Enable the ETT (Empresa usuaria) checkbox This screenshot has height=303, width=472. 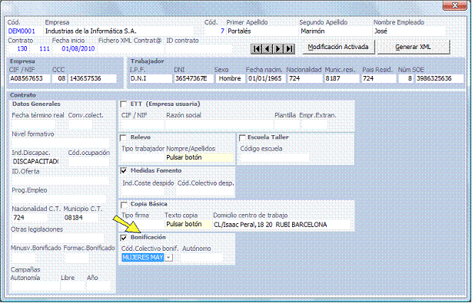[x=123, y=104]
